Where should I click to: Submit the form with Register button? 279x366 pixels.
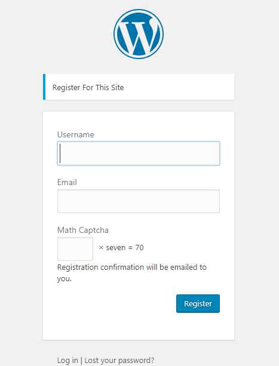click(198, 303)
